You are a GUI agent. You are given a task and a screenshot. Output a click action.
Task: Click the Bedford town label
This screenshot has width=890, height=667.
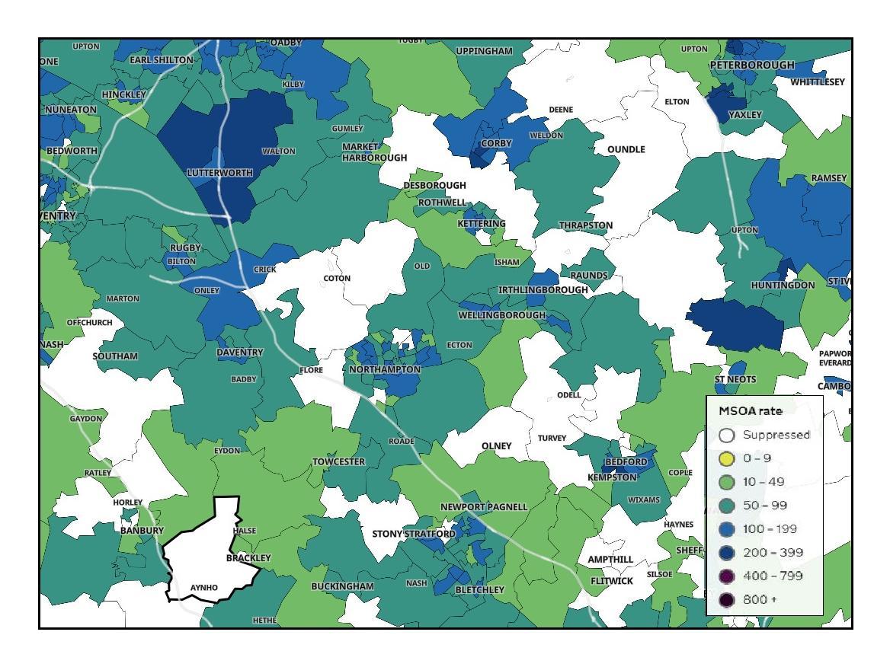[626, 461]
